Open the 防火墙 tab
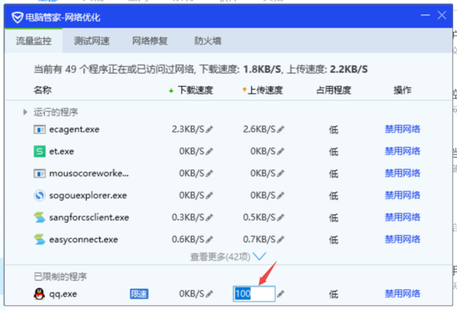Screen dimensions: 457x310 pyautogui.click(x=208, y=41)
